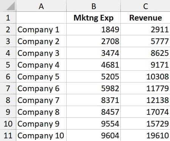170x141 pixels.
Task: Select empty cell A1
Action: click(41, 17)
